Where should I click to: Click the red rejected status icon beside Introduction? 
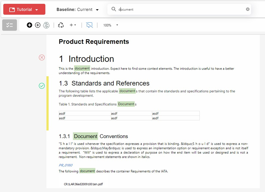pyautogui.click(x=42, y=58)
